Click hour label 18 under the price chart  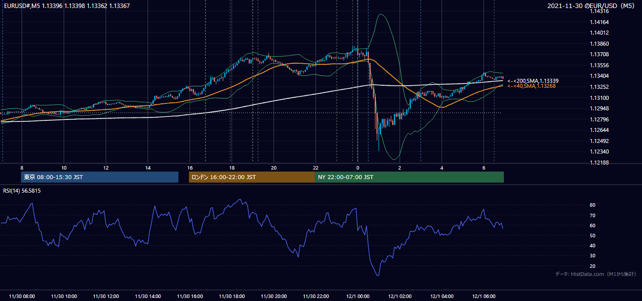point(232,168)
